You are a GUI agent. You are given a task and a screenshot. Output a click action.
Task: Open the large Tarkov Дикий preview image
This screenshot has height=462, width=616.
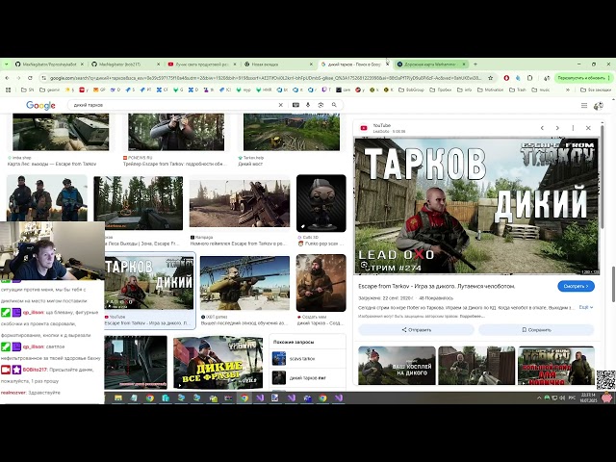[476, 205]
